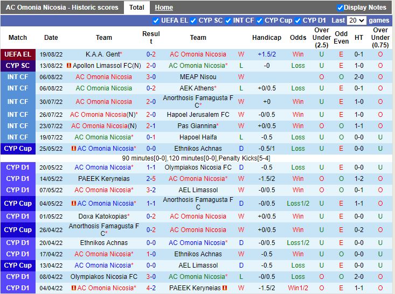Click the 4-2 score on 04/04/22
Screen dimensions: 395x294
(x=151, y=288)
